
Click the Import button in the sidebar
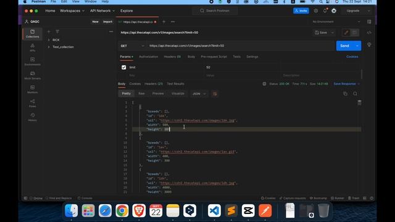[x=107, y=22]
